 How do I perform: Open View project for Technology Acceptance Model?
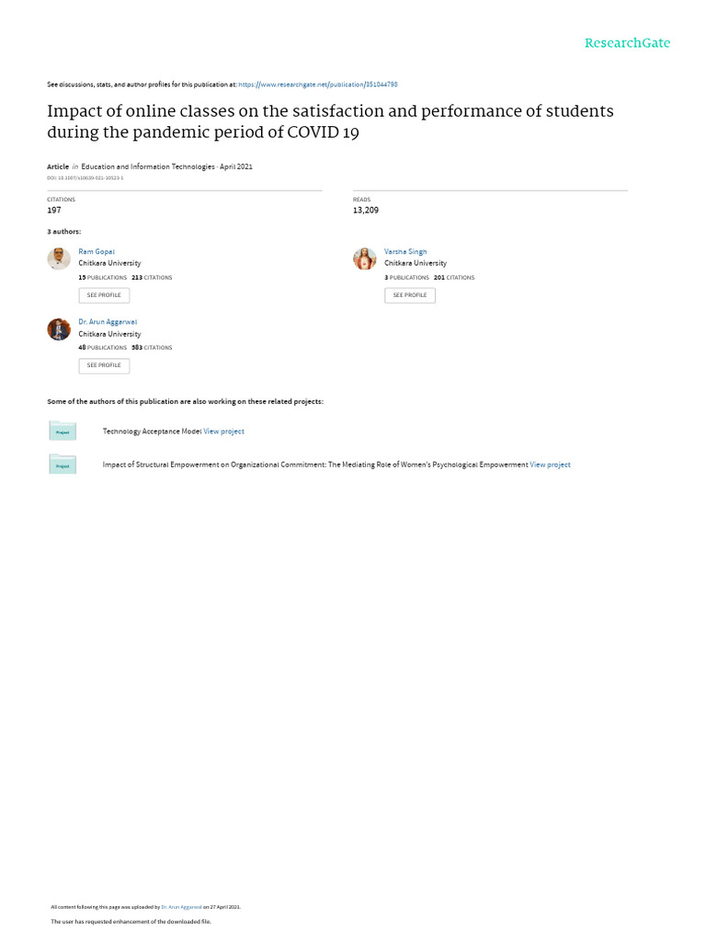(x=223, y=431)
